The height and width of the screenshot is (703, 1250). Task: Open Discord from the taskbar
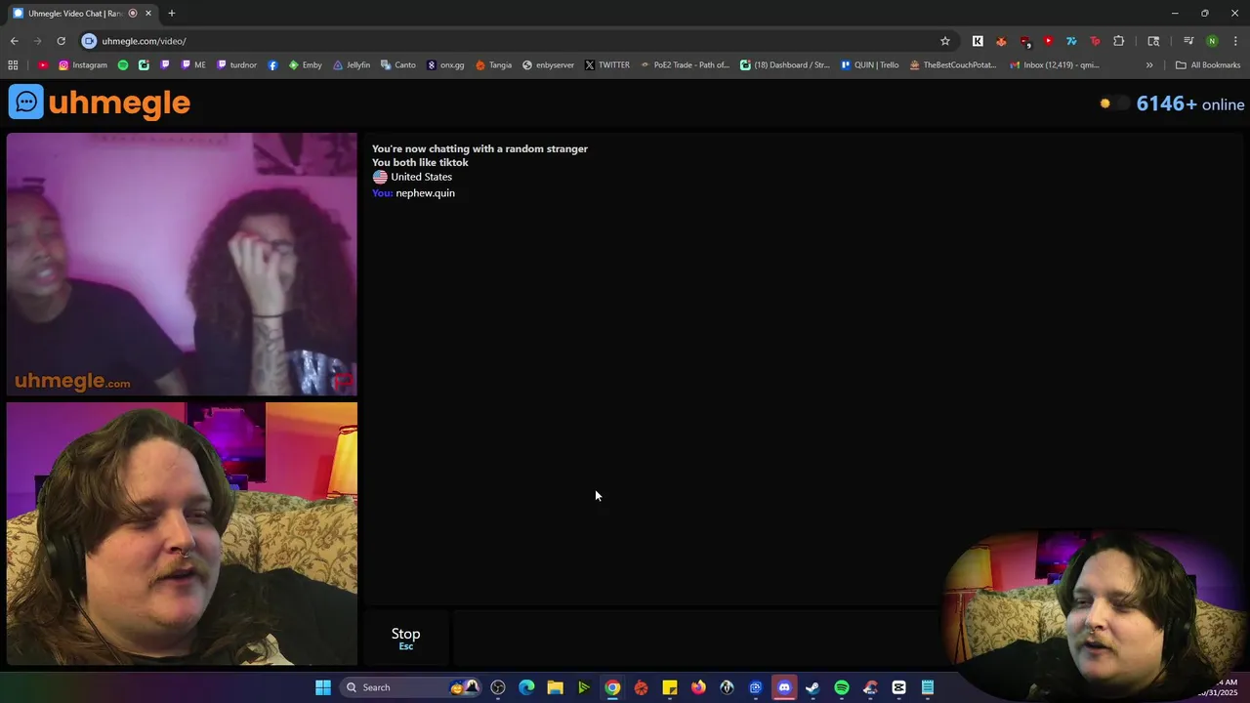(x=784, y=687)
